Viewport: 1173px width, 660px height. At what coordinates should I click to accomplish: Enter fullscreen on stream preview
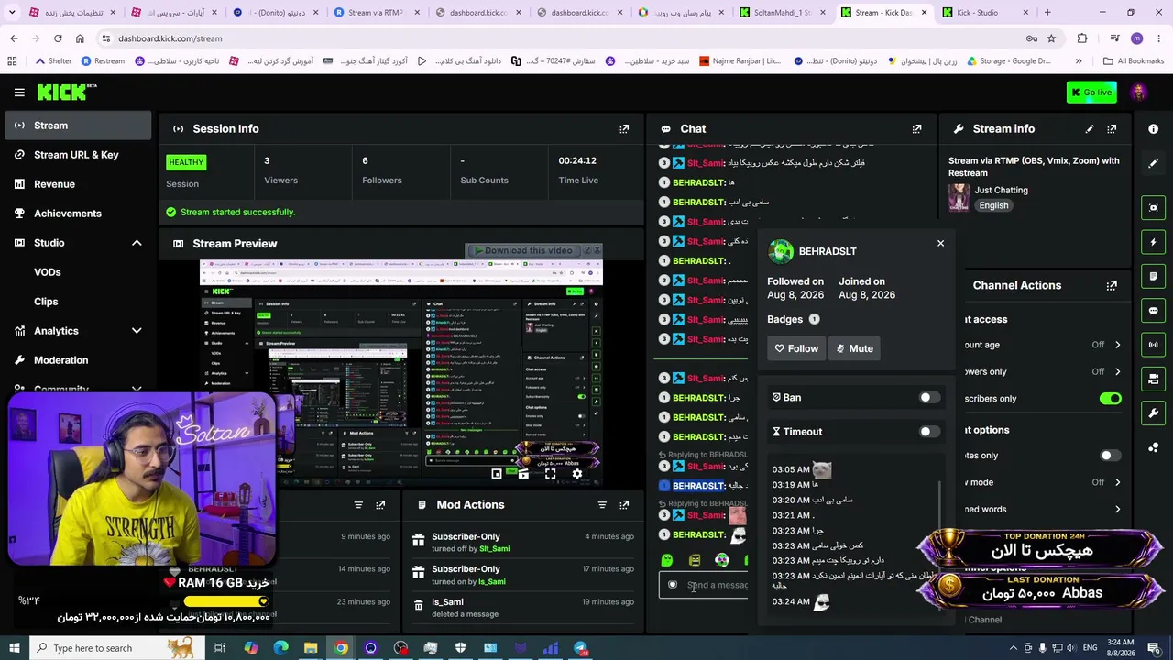550,474
